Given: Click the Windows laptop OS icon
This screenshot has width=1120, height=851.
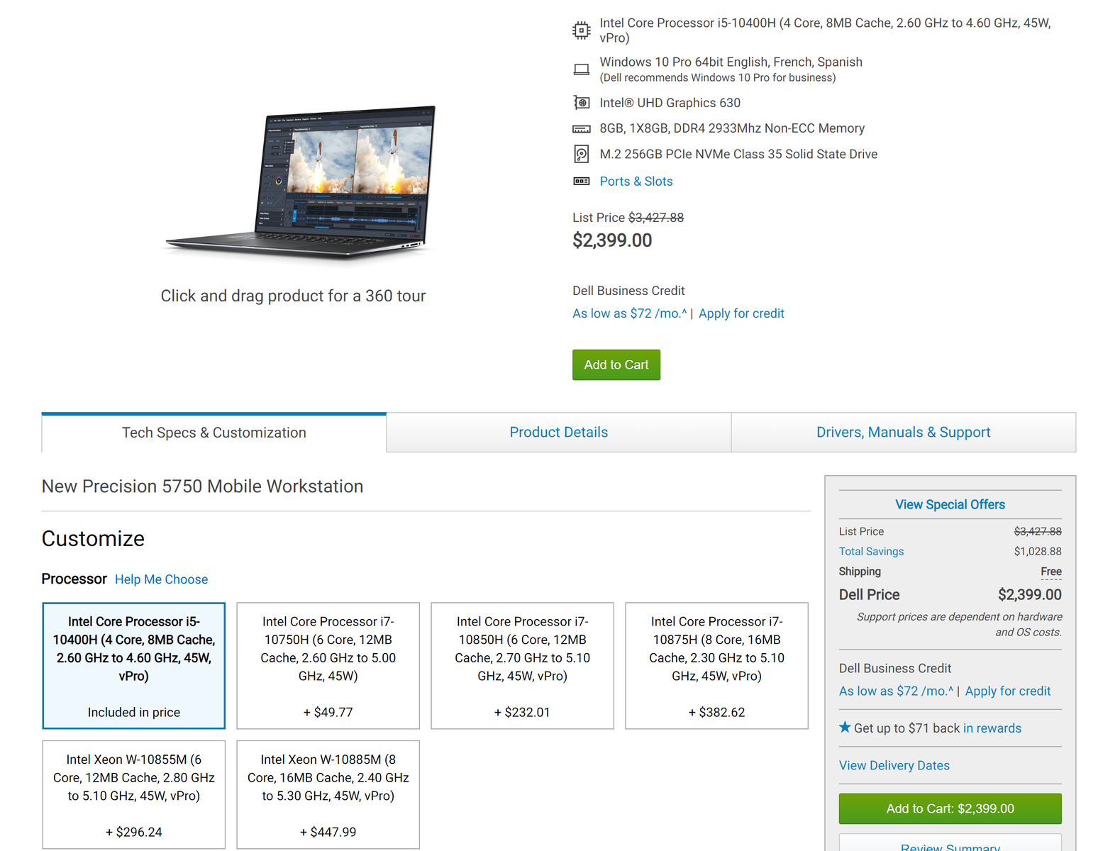Looking at the screenshot, I should pos(581,69).
